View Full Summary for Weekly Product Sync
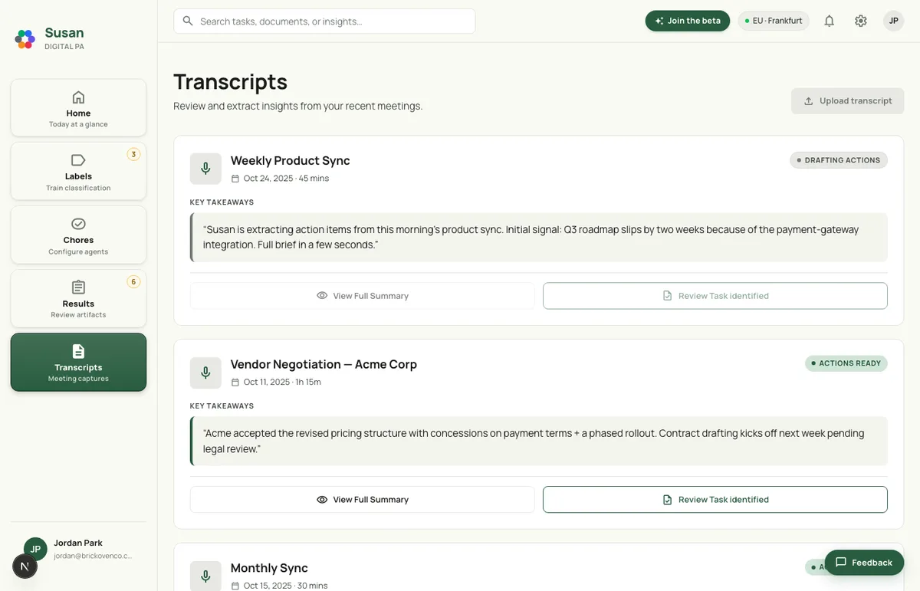Viewport: 920px width, 591px height. (x=363, y=296)
